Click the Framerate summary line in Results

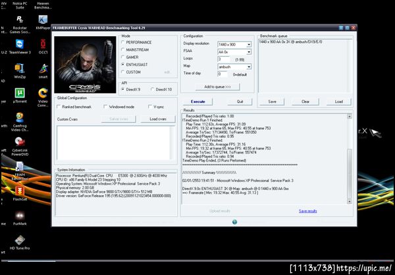pos(220,193)
